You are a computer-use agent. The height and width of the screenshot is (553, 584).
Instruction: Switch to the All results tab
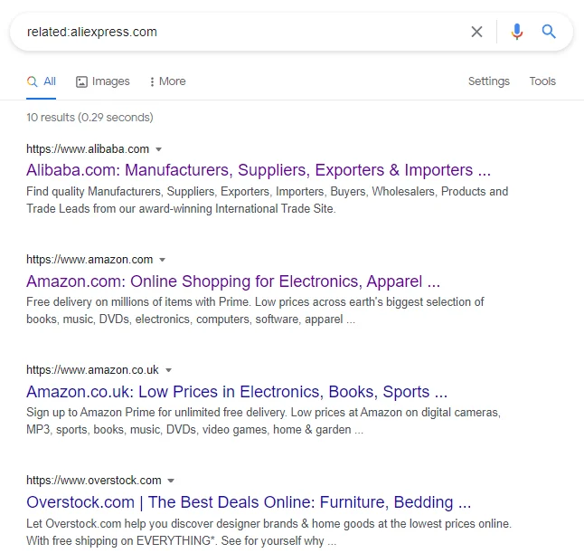pos(42,81)
